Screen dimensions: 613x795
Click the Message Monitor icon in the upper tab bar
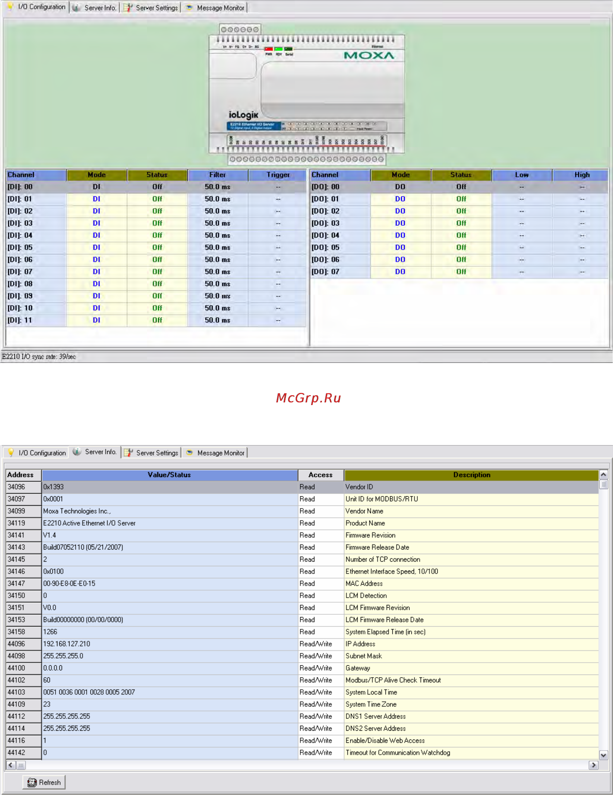(189, 7)
